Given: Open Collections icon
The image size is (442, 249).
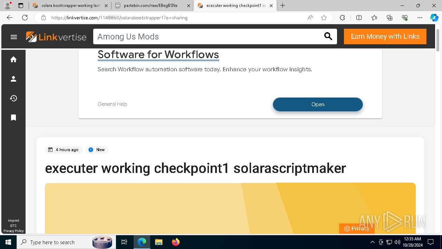Looking at the screenshot, I should pyautogui.click(x=390, y=18).
